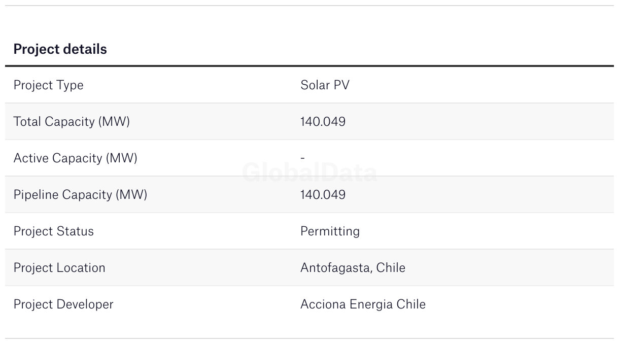Open the Antofagasta, Chile location text
The width and height of the screenshot is (619, 344).
click(x=353, y=268)
